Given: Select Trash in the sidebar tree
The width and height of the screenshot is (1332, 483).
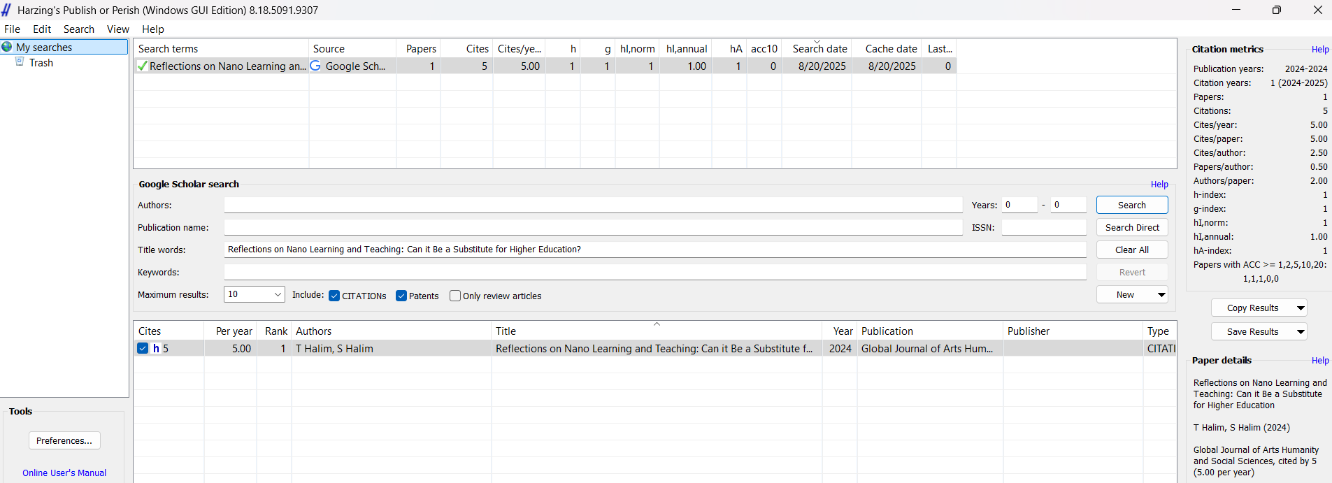Looking at the screenshot, I should pos(41,63).
